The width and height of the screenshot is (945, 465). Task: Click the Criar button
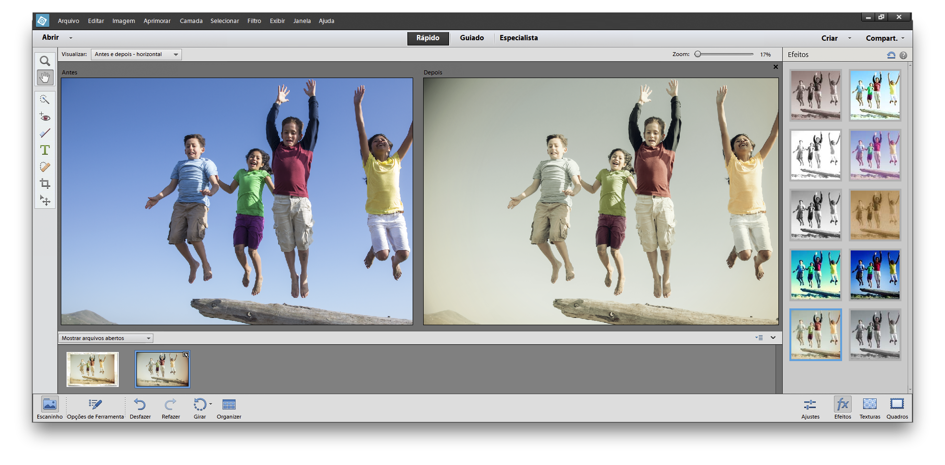point(830,38)
